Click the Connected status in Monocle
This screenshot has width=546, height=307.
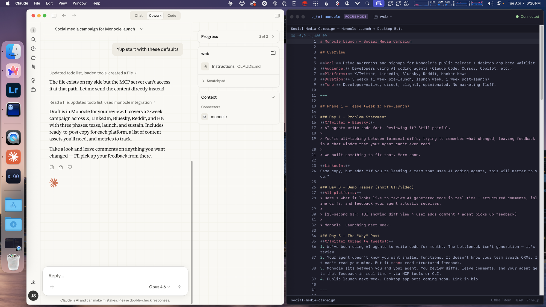pos(527,17)
